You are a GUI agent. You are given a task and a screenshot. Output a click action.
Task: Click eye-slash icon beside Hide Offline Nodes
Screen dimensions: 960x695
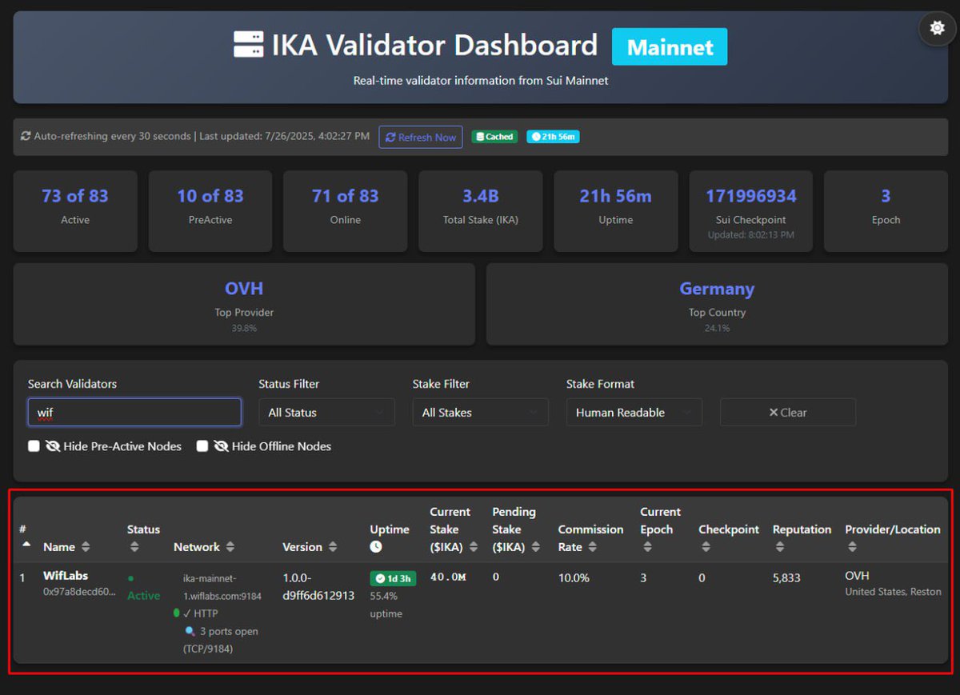pos(222,446)
